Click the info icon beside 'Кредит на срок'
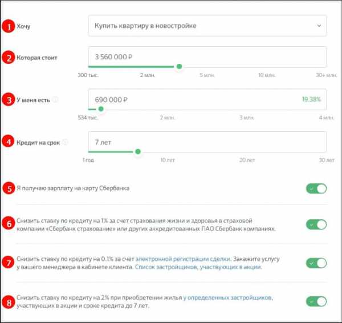This screenshot has height=323, width=342. pos(65,142)
